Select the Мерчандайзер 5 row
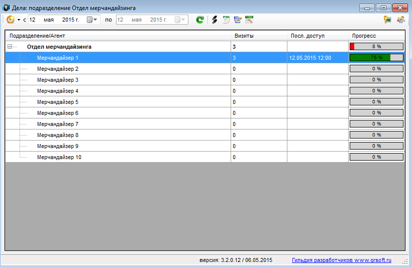 click(x=58, y=102)
